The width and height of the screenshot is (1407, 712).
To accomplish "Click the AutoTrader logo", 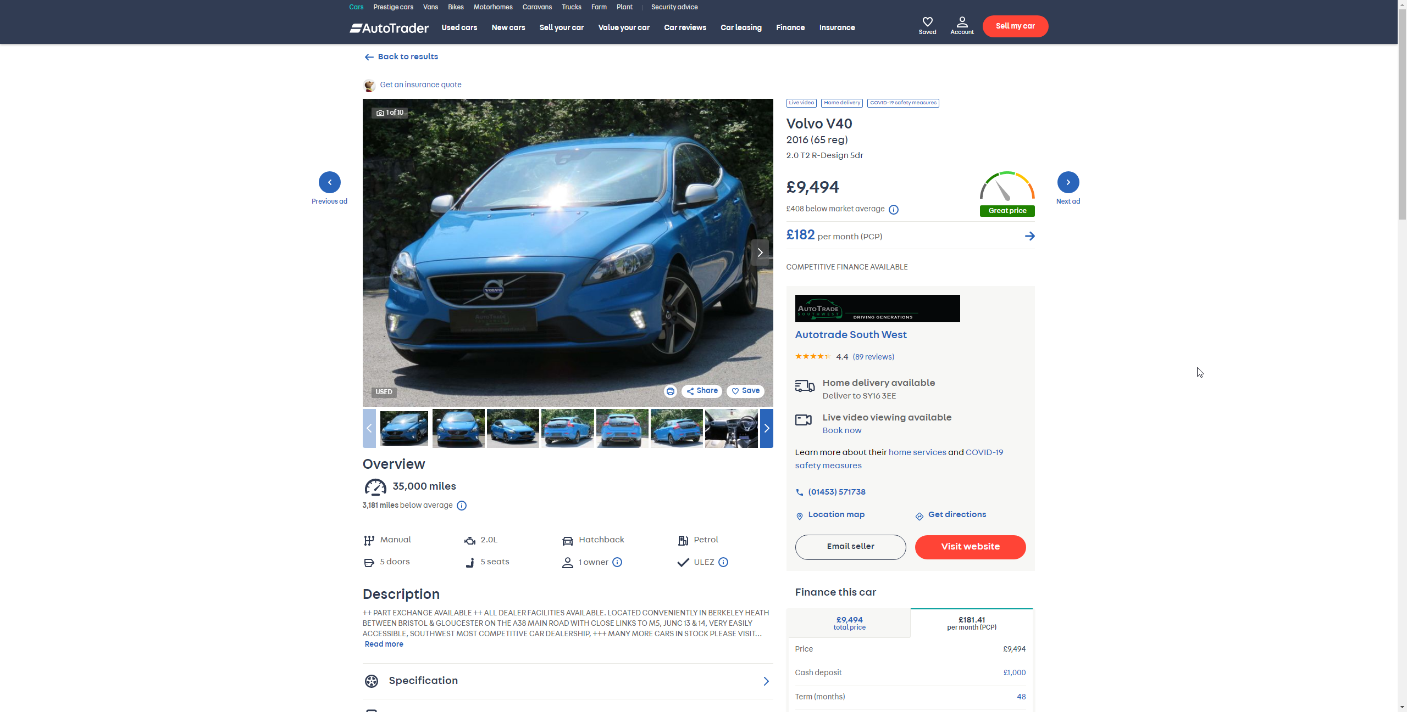I will [x=389, y=28].
